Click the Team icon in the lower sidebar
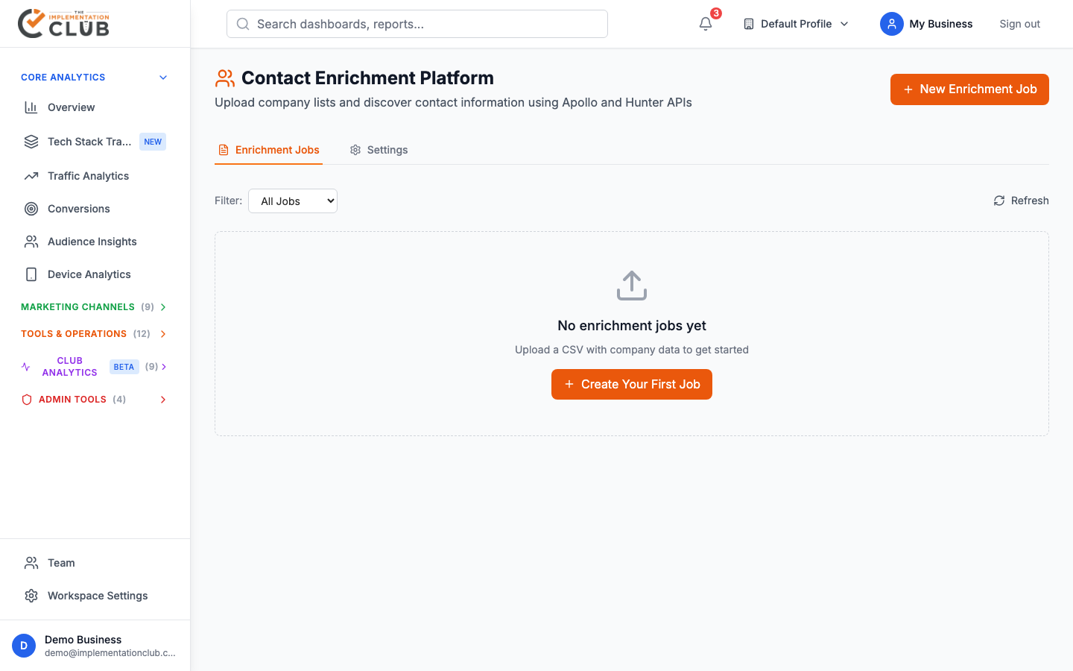The image size is (1073, 671). (31, 562)
